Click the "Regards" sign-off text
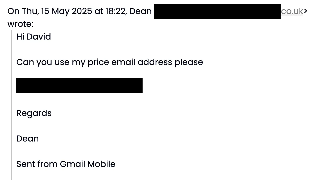 (34, 113)
